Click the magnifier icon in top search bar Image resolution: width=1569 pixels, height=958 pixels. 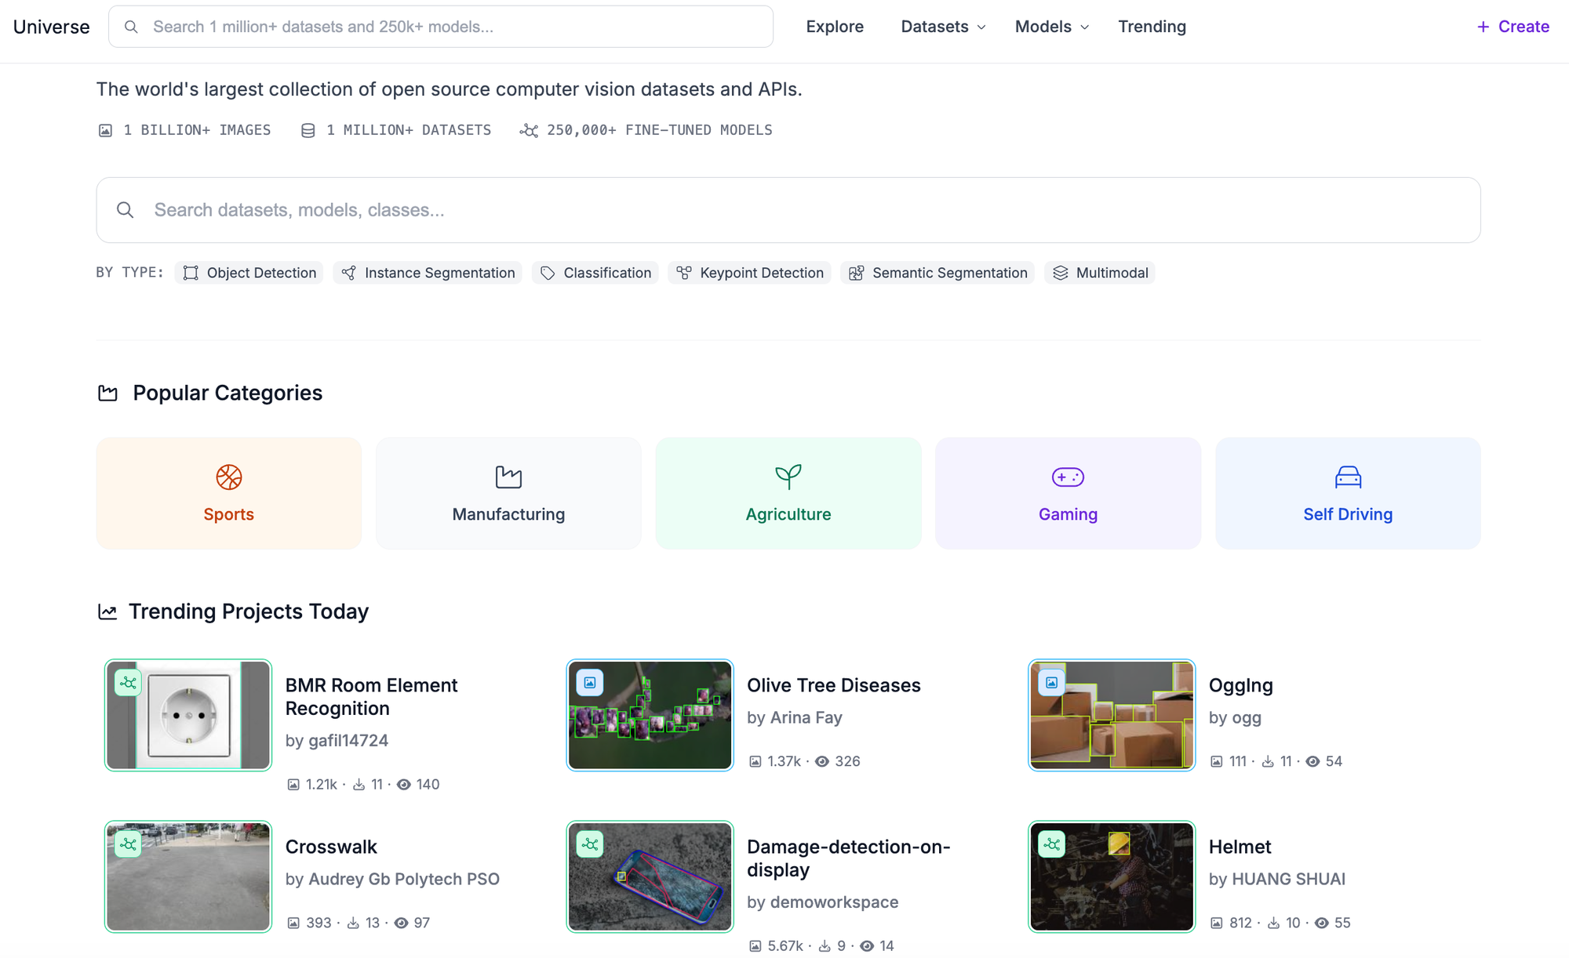[x=131, y=27]
